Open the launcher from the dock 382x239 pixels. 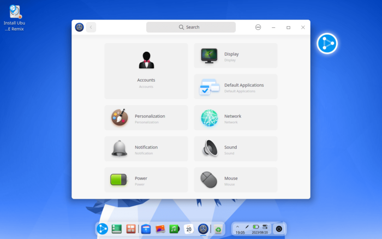tap(102, 229)
